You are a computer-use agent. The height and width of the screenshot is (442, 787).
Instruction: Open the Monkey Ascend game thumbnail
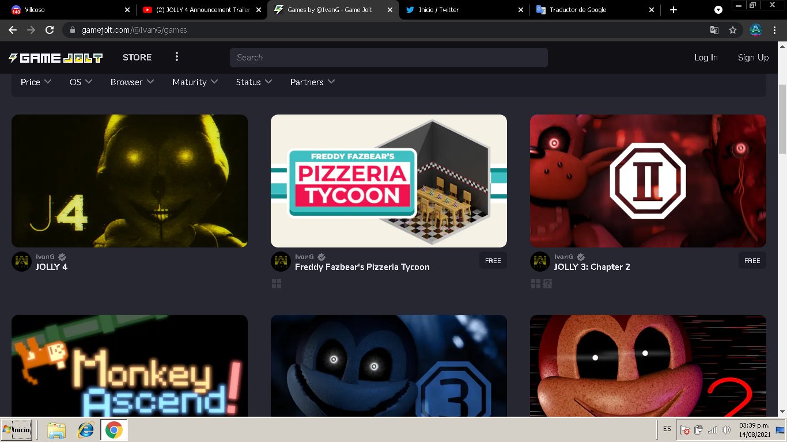coord(130,365)
